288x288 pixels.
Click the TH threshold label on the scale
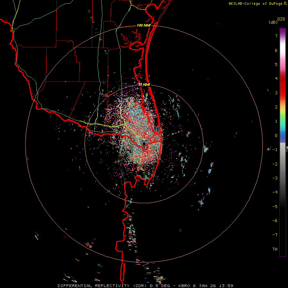click(275, 249)
